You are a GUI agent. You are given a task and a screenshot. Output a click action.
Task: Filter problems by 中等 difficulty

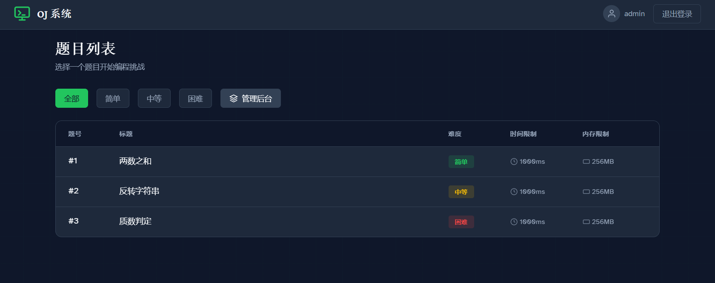154,98
